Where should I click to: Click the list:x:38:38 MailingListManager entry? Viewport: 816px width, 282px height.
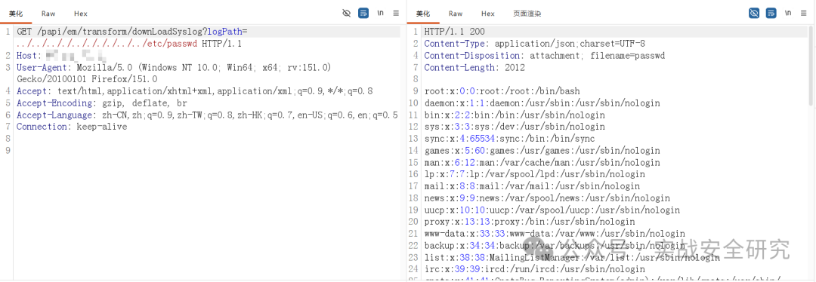pyautogui.click(x=573, y=258)
